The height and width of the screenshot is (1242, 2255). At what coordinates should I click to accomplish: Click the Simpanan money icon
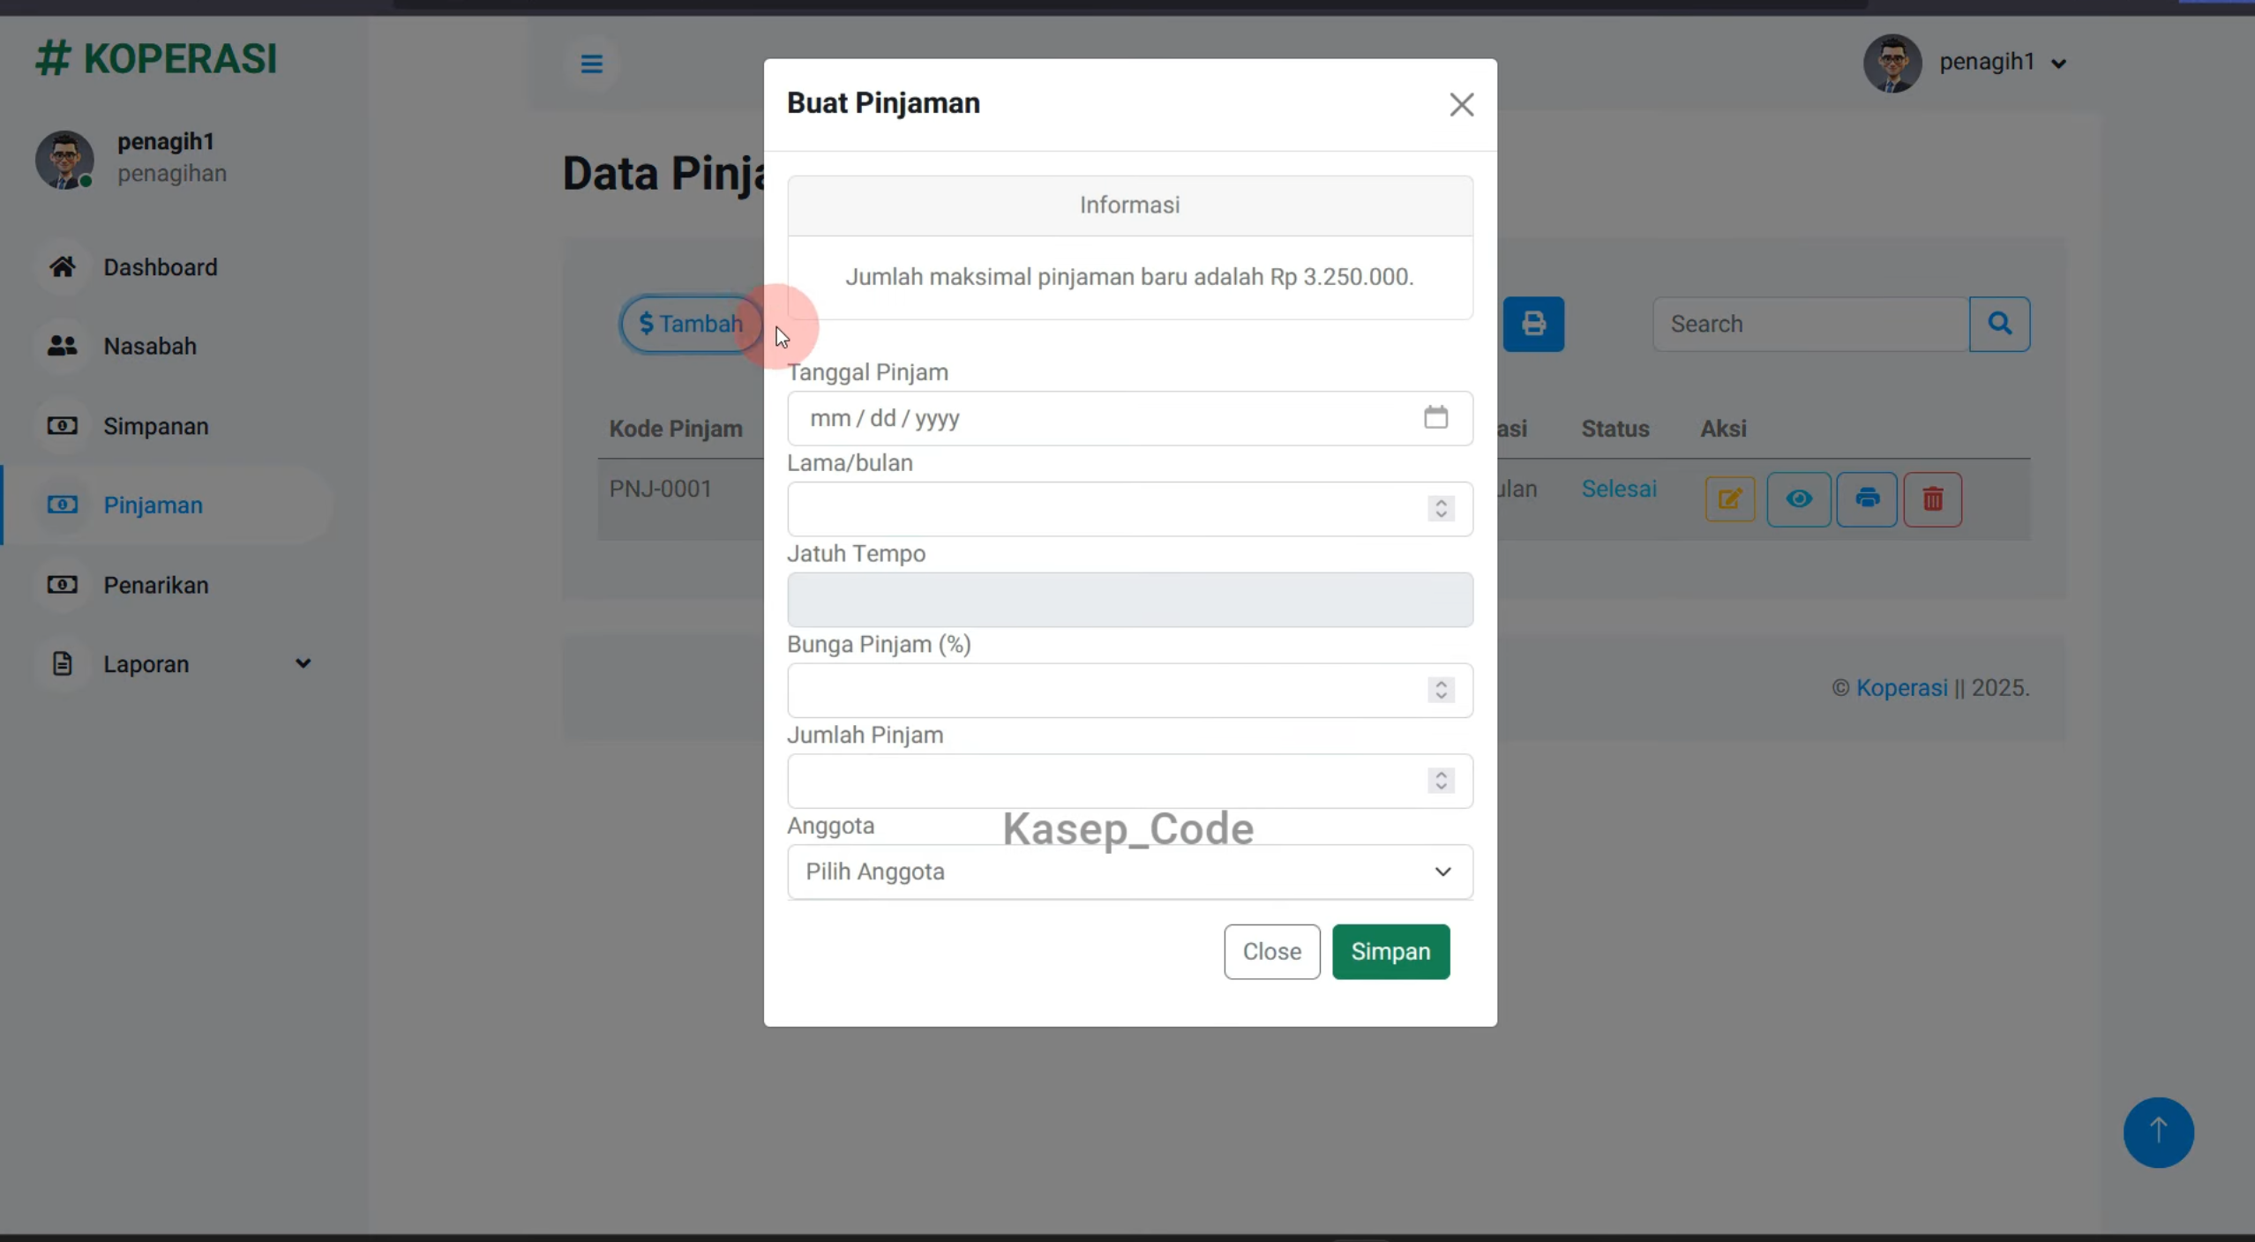coord(62,426)
